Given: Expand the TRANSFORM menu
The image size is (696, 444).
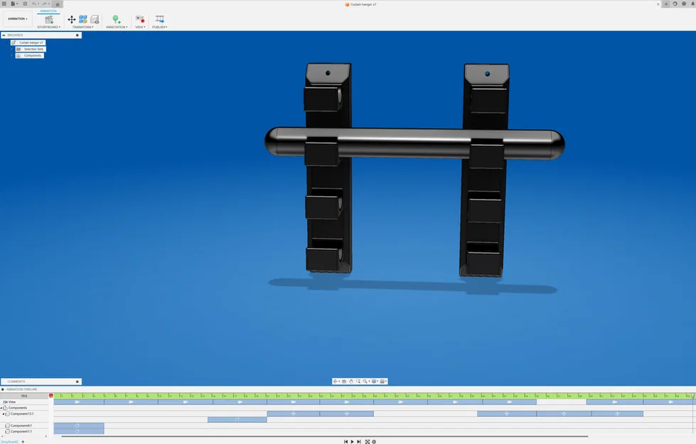Looking at the screenshot, I should 83,27.
